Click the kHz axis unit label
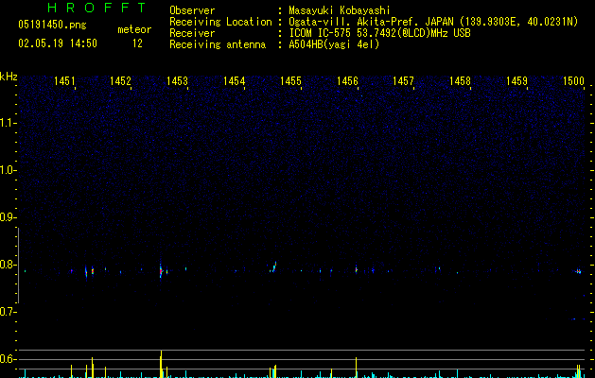The height and width of the screenshot is (378, 595). [x=9, y=77]
